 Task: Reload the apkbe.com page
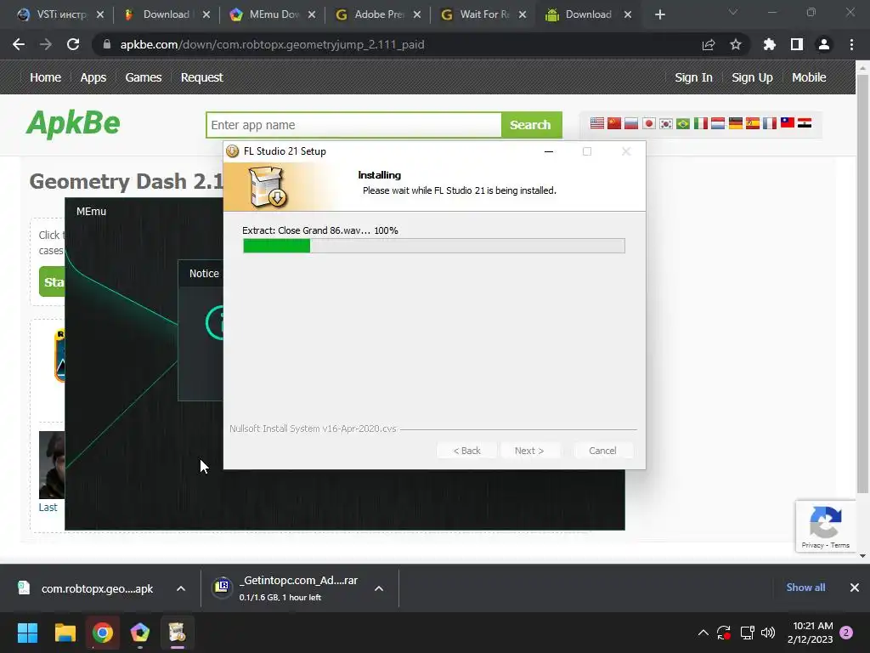(x=73, y=44)
